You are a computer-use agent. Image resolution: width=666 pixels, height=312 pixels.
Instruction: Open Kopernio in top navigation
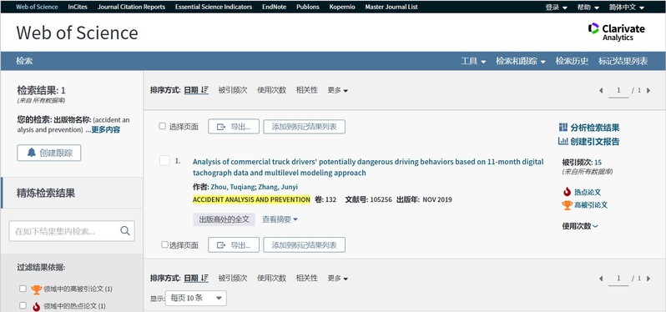342,7
